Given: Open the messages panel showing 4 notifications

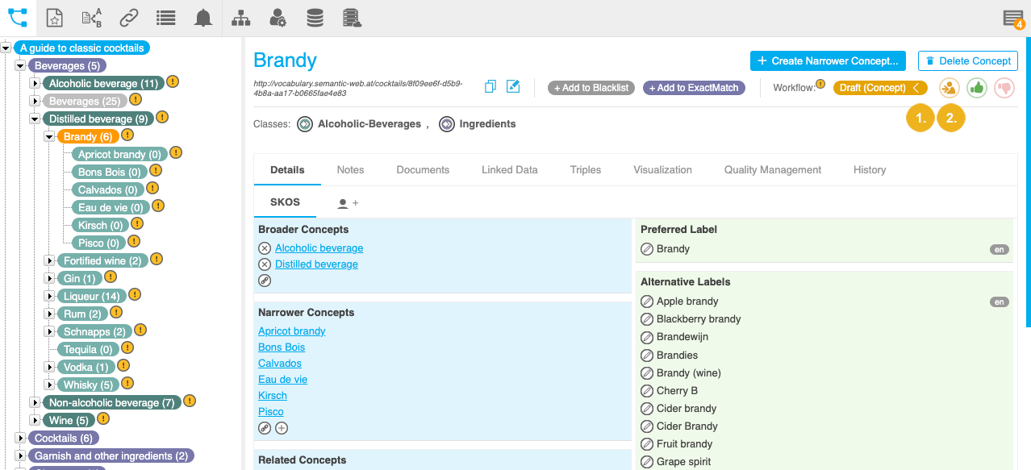Looking at the screenshot, I should coord(1012,16).
